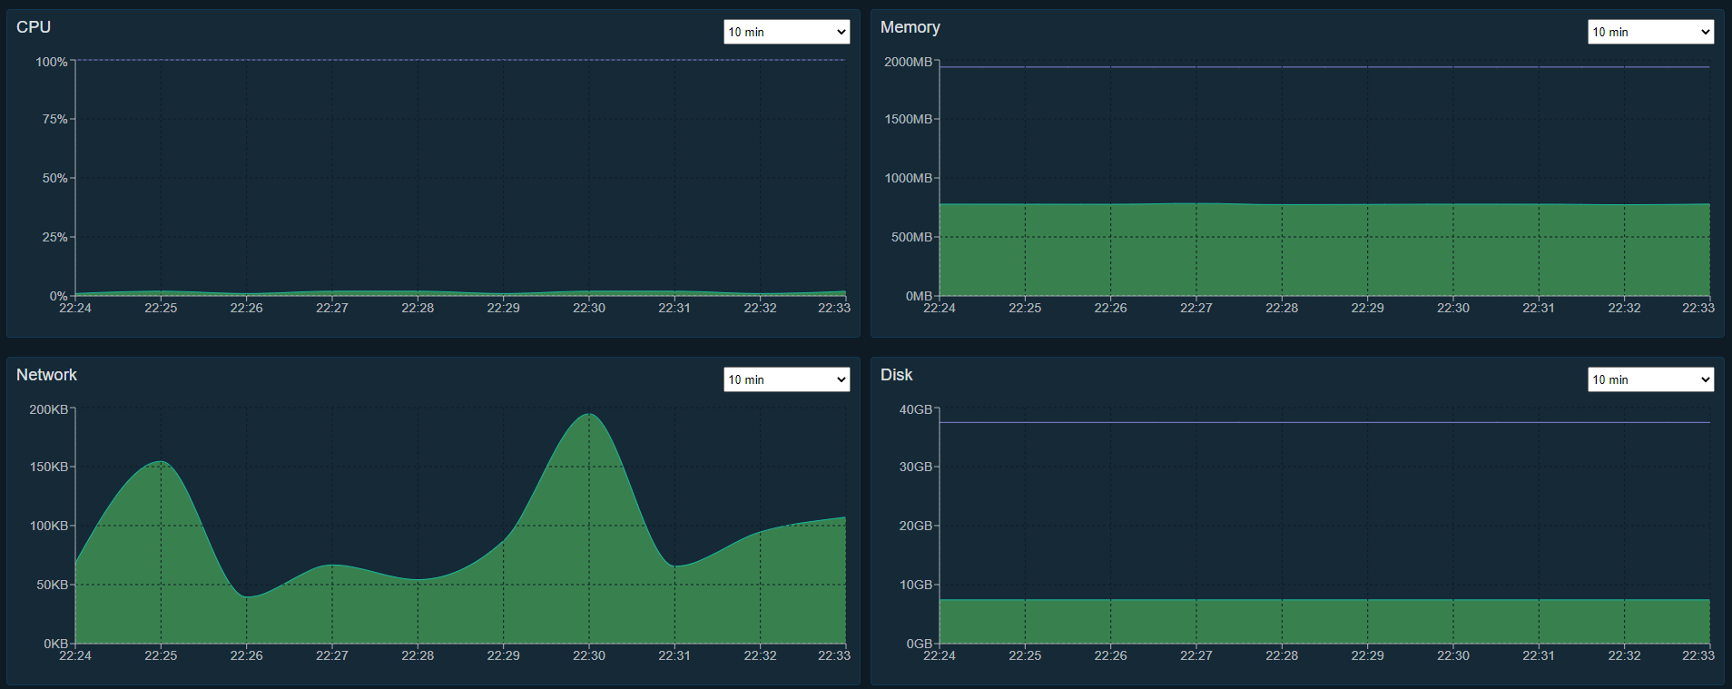Open the Network time range dropdown
Image resolution: width=1732 pixels, height=689 pixels.
[x=786, y=379]
